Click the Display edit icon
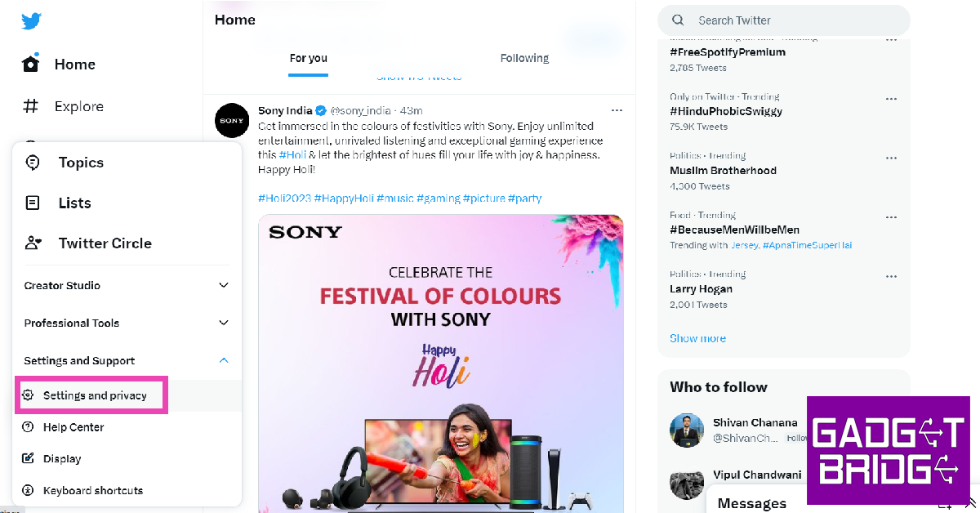Screen dimensions: 980x513 tap(28, 459)
